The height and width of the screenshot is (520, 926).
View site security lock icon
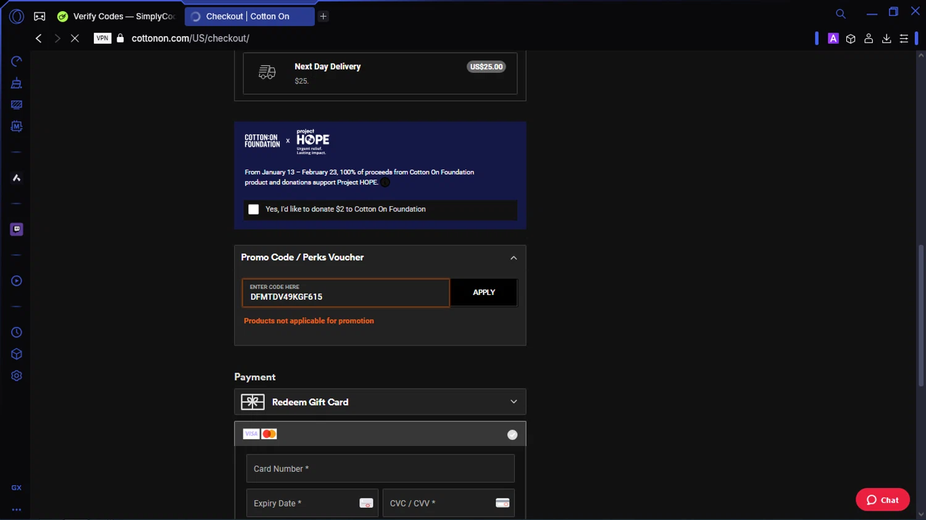(x=120, y=38)
